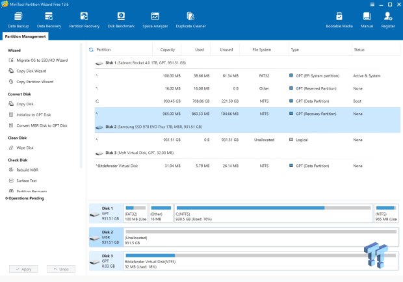Sort by the Status column header
This screenshot has height=282, width=403.
click(x=376, y=49)
